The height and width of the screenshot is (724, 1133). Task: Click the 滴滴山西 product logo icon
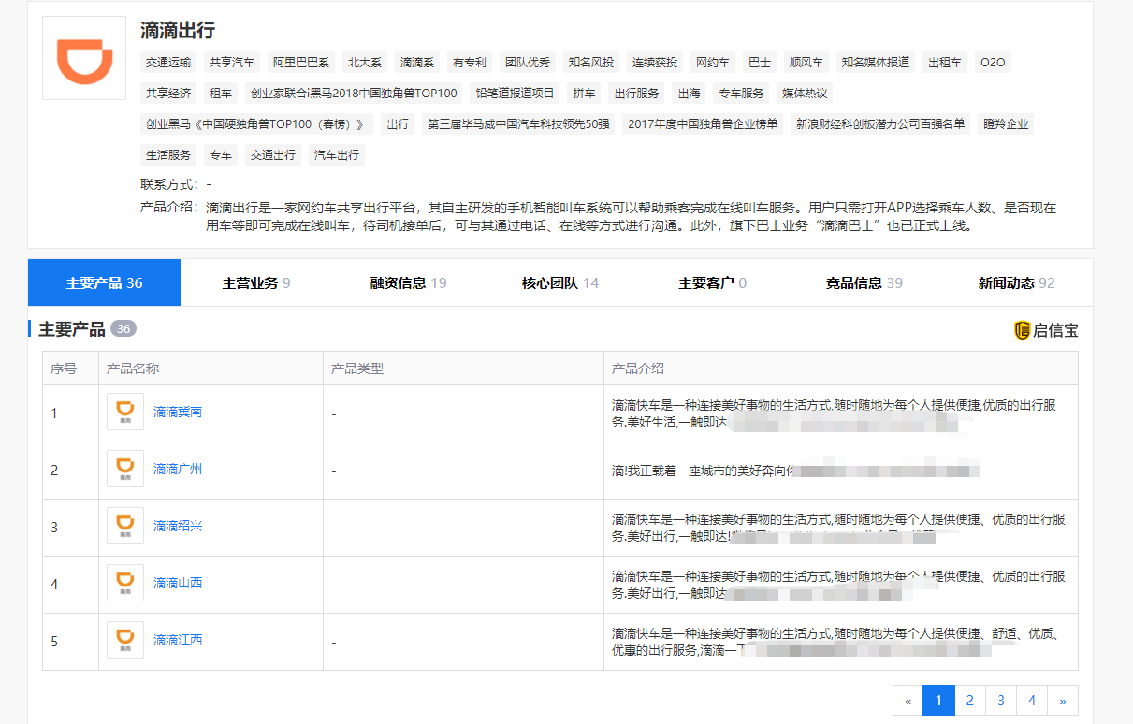coord(125,583)
